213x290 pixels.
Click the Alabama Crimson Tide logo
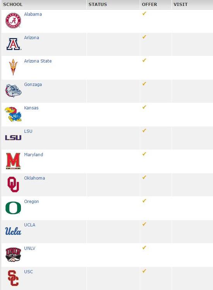[x=13, y=21]
